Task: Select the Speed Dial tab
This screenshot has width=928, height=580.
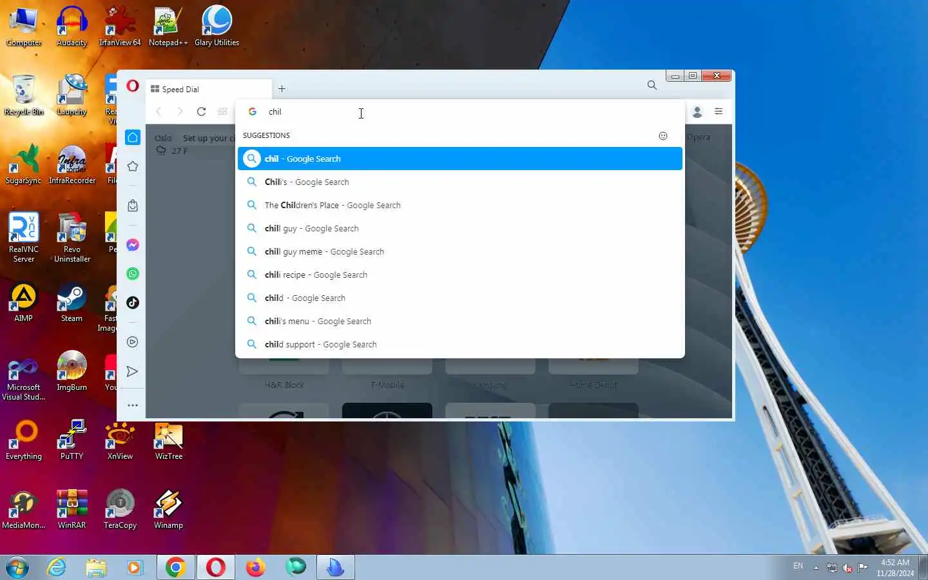Action: (209, 89)
